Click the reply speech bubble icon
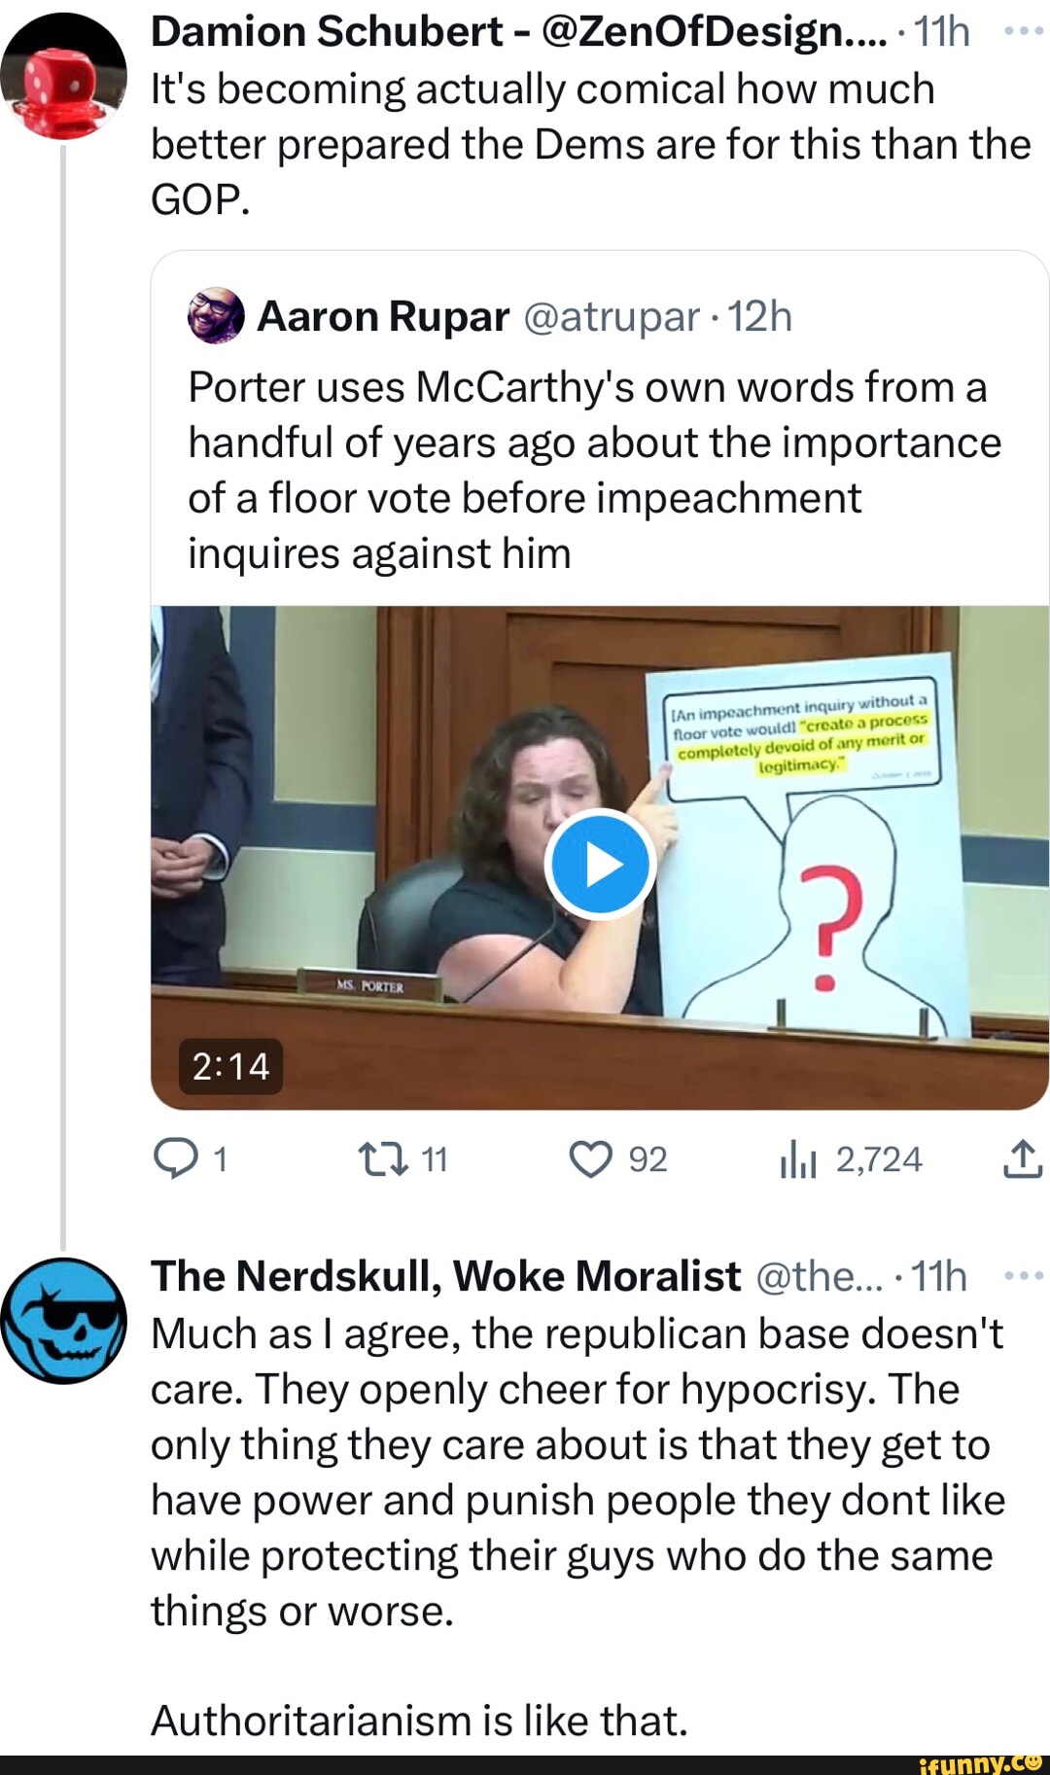The height and width of the screenshot is (1775, 1050). pos(175,1158)
